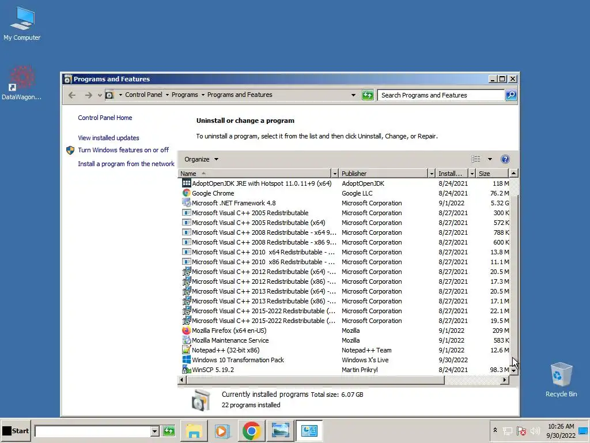The width and height of the screenshot is (590, 443).
Task: Click in the Search Programs and Features box
Action: tap(441, 95)
